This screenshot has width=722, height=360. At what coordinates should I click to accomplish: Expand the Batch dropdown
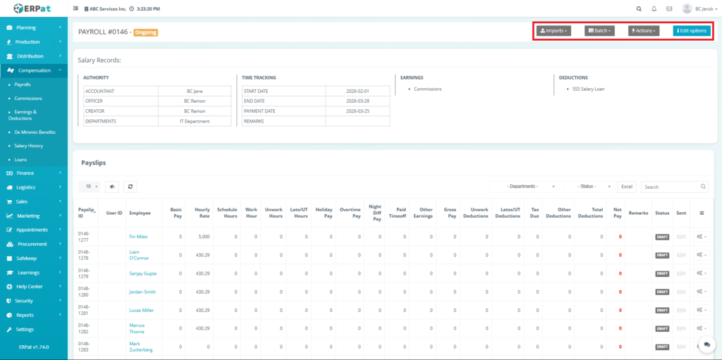599,31
